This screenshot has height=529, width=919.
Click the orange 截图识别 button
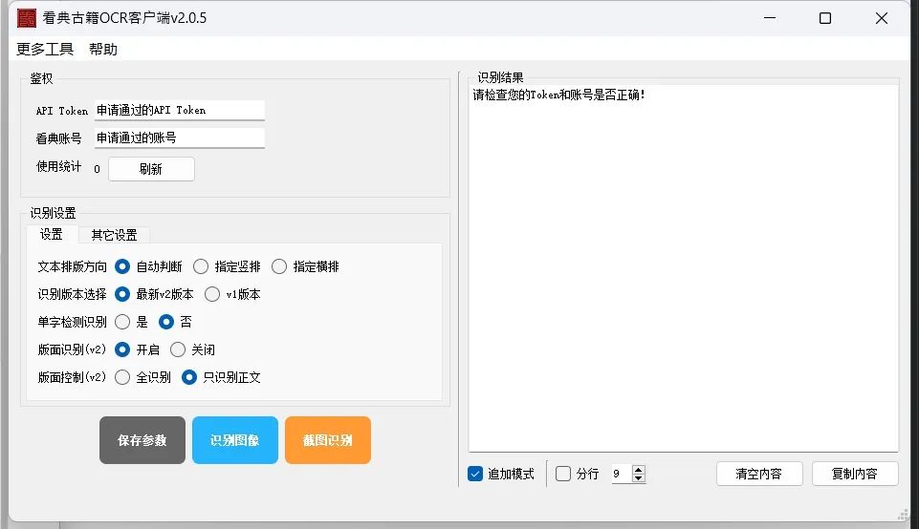pyautogui.click(x=328, y=440)
